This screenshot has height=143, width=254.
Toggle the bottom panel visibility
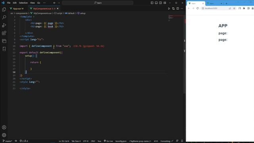(x=156, y=3)
